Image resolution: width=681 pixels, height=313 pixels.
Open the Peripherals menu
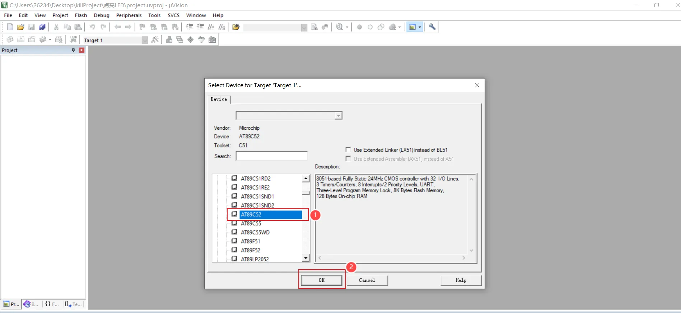coord(129,15)
